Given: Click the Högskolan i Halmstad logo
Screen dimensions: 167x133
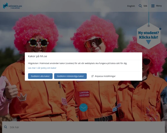Looking at the screenshot, I should pyautogui.click(x=13, y=6).
